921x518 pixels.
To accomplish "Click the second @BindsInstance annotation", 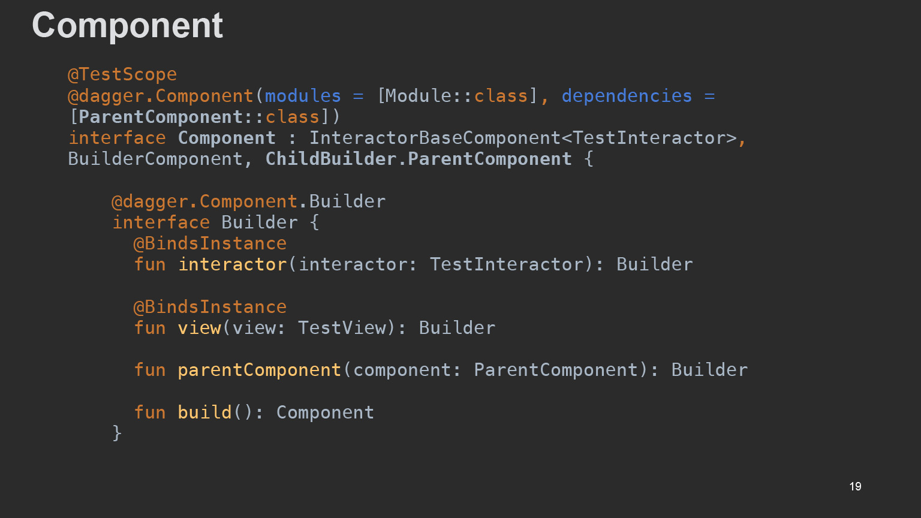I will click(210, 307).
